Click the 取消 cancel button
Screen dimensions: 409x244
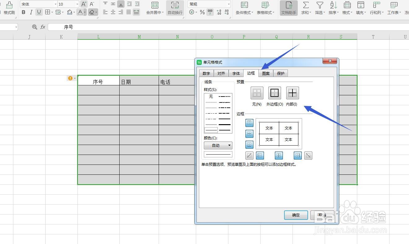(x=322, y=215)
